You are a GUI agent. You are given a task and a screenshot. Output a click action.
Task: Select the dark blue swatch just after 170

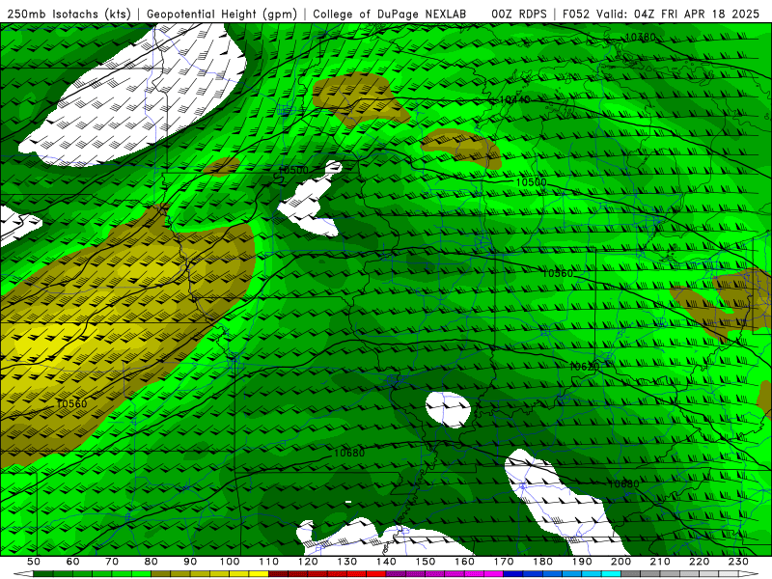(513, 574)
